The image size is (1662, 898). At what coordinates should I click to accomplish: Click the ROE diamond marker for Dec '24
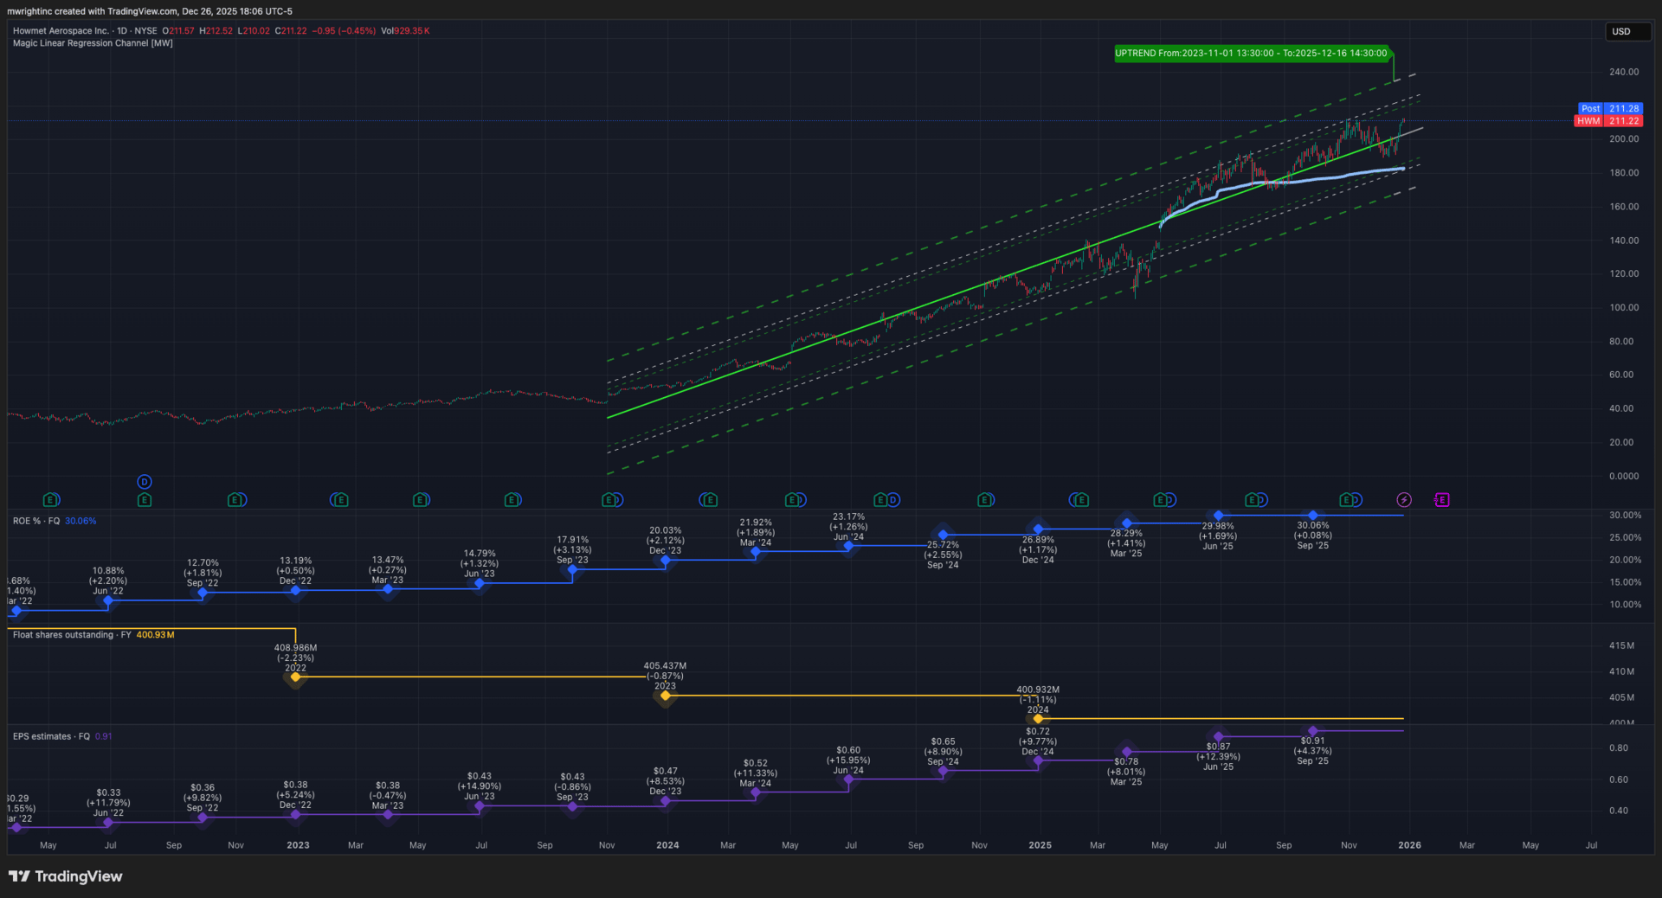[x=1038, y=529]
